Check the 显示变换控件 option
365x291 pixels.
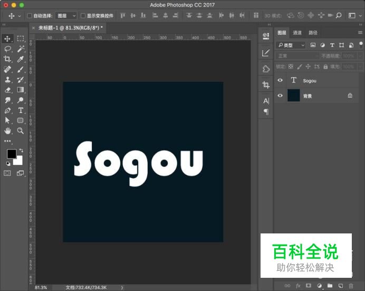83,16
